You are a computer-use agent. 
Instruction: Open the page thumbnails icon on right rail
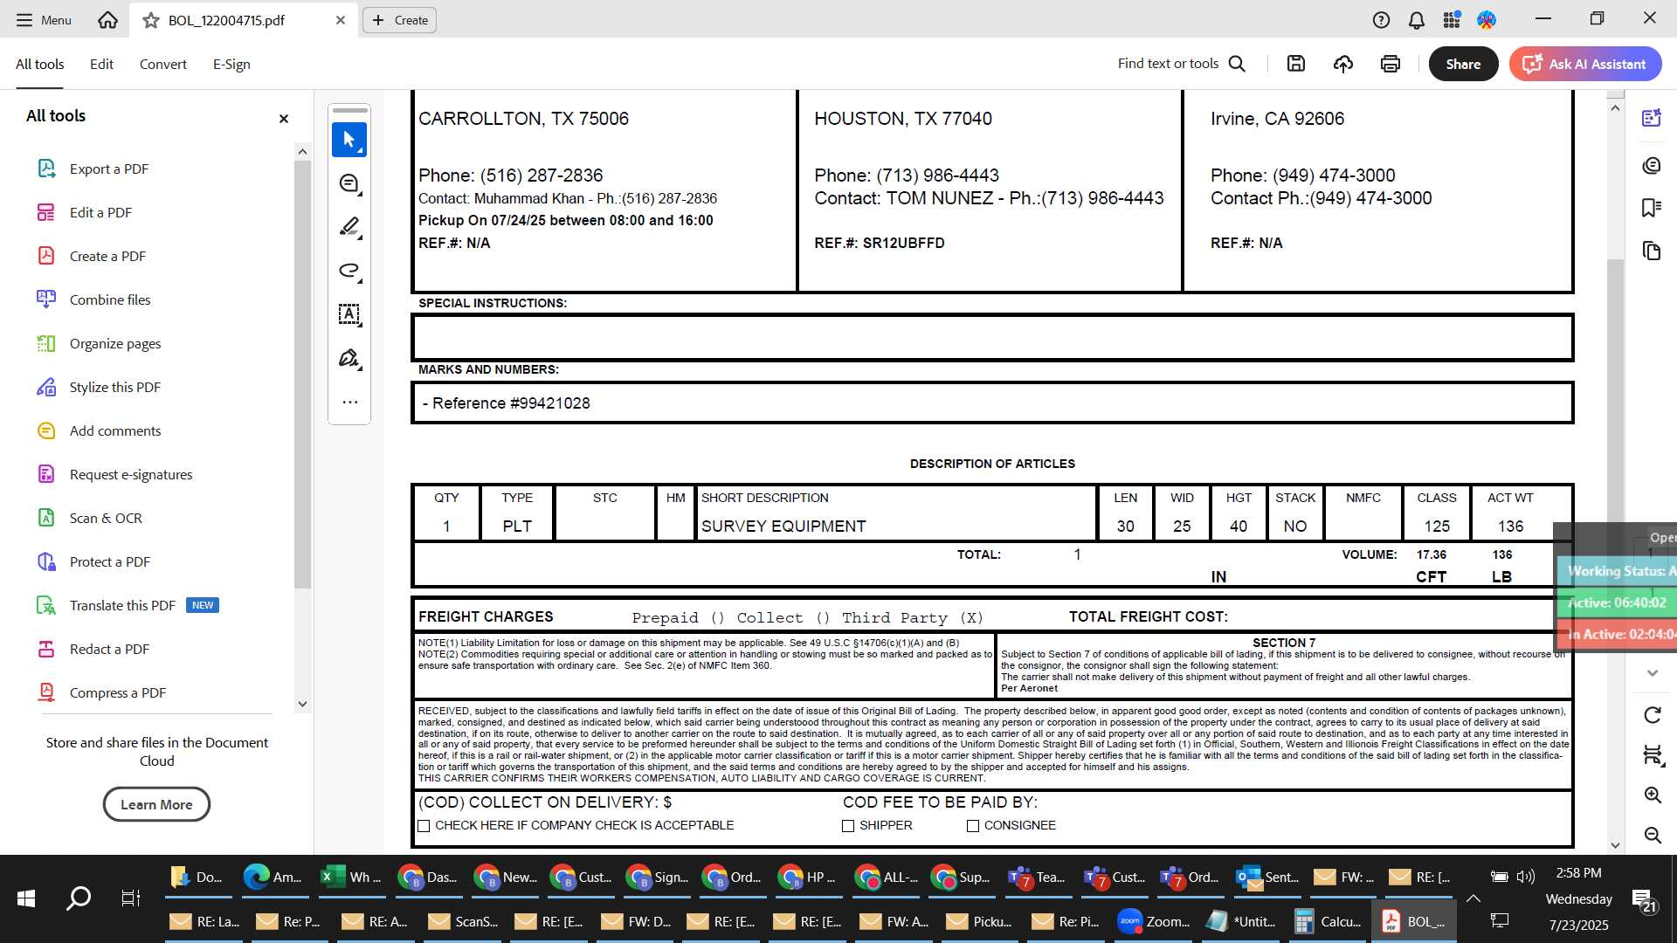click(x=1652, y=251)
